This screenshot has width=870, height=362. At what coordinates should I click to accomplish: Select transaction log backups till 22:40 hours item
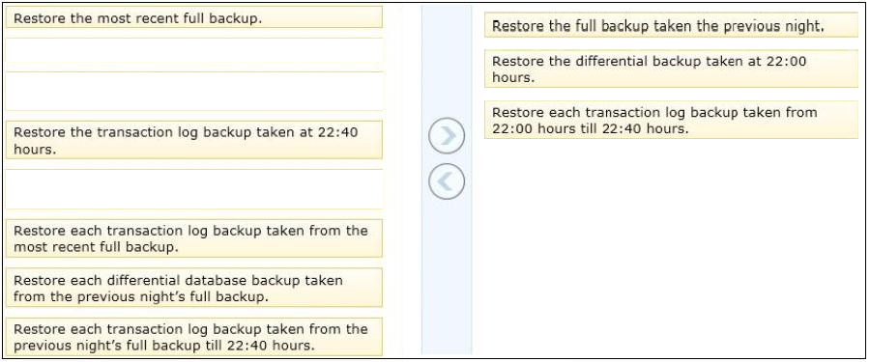194,337
